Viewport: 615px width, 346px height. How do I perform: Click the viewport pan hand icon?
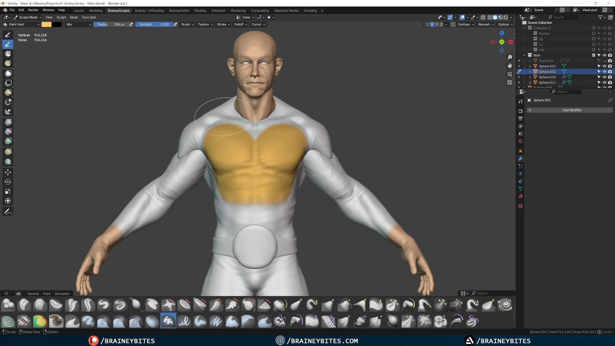509,65
